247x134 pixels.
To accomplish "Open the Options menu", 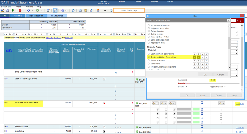I will pyautogui.click(x=30, y=7).
